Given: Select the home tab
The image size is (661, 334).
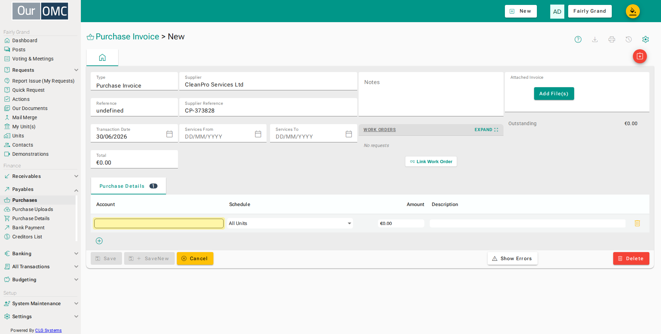Looking at the screenshot, I should 102,58.
